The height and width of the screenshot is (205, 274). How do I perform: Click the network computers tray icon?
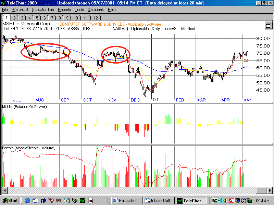pos(249,201)
